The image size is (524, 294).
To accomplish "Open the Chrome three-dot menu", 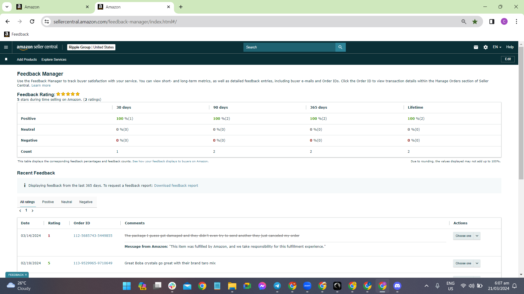I will click(x=516, y=22).
